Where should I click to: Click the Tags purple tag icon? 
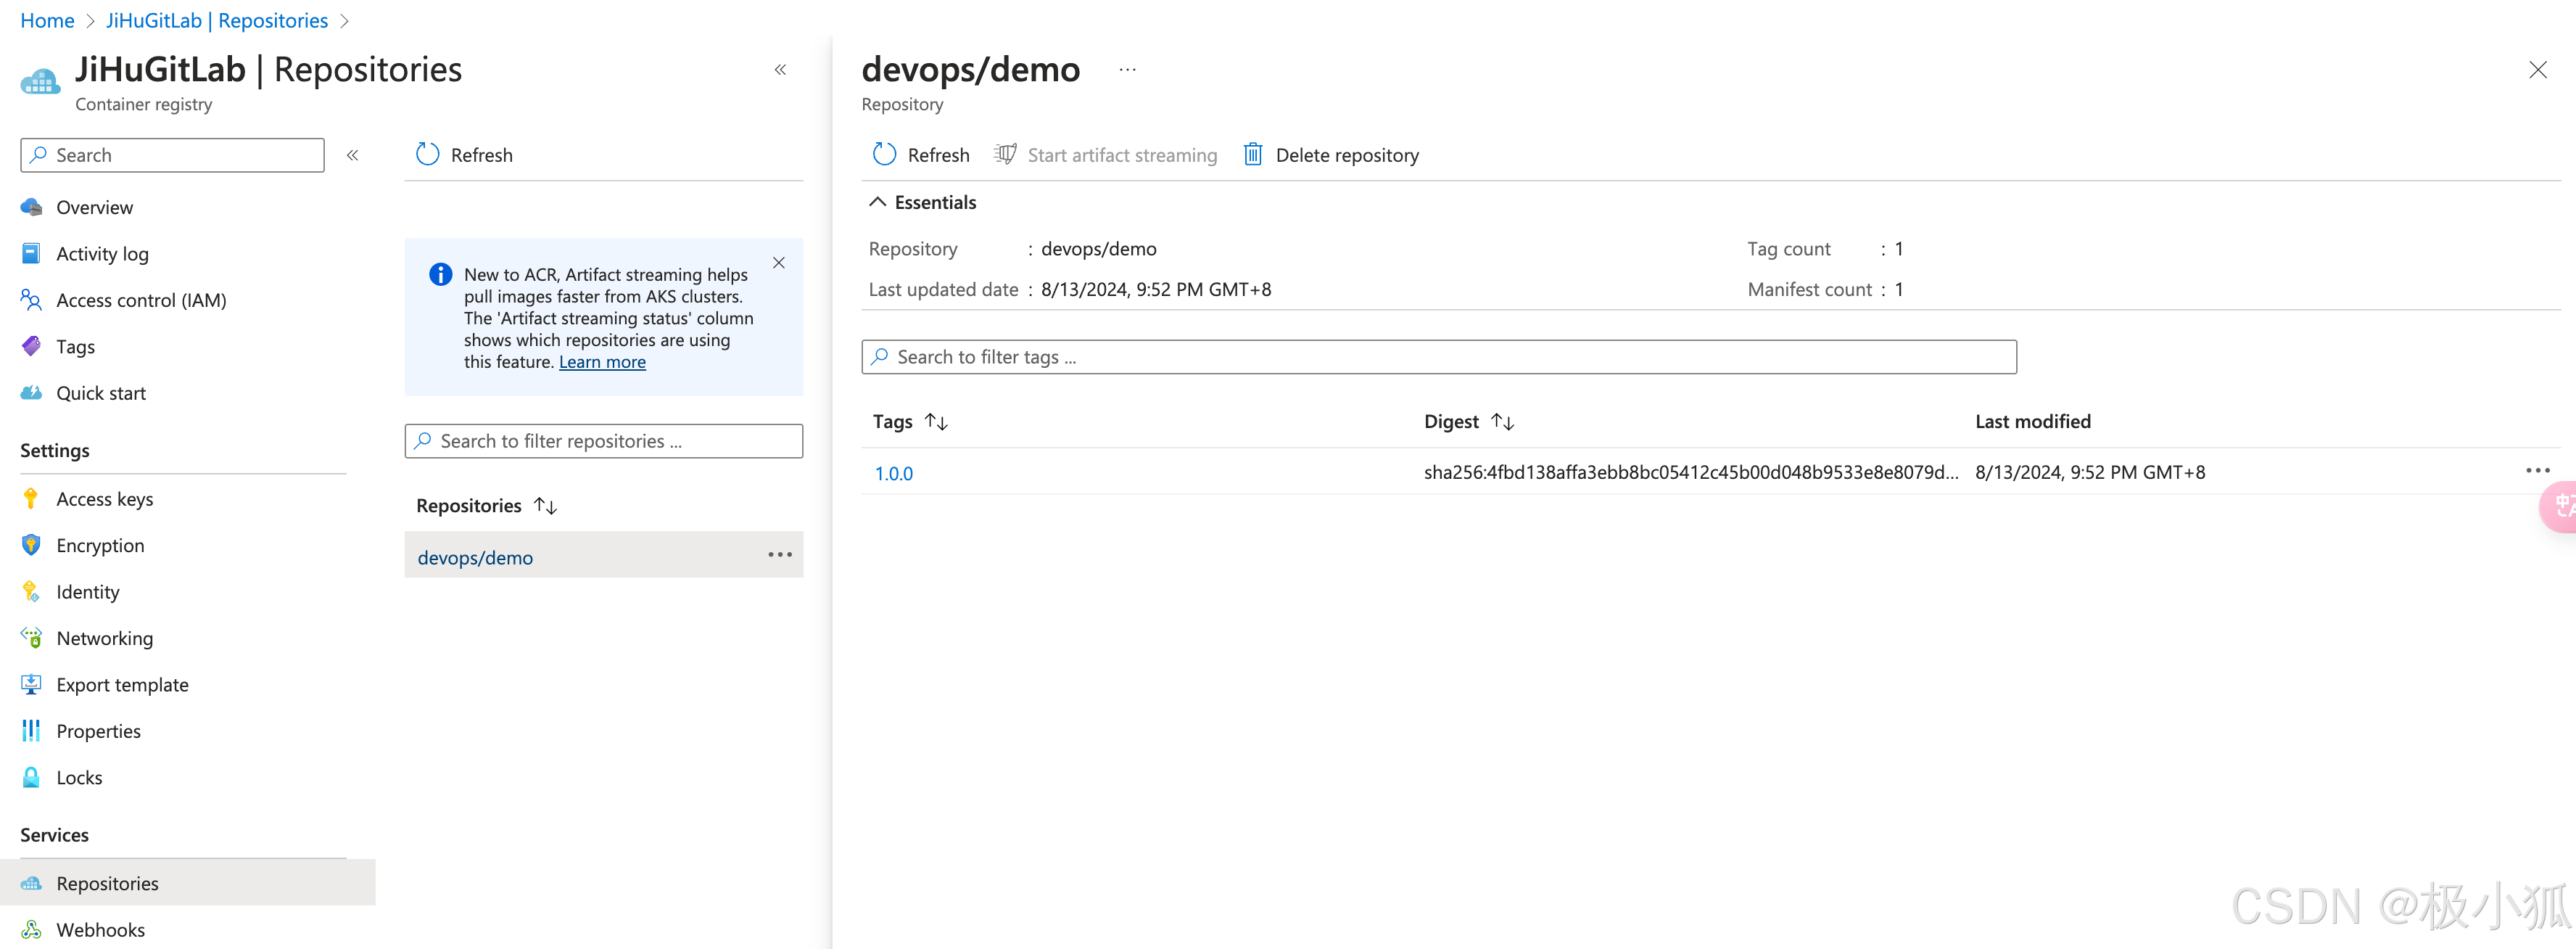tap(31, 346)
